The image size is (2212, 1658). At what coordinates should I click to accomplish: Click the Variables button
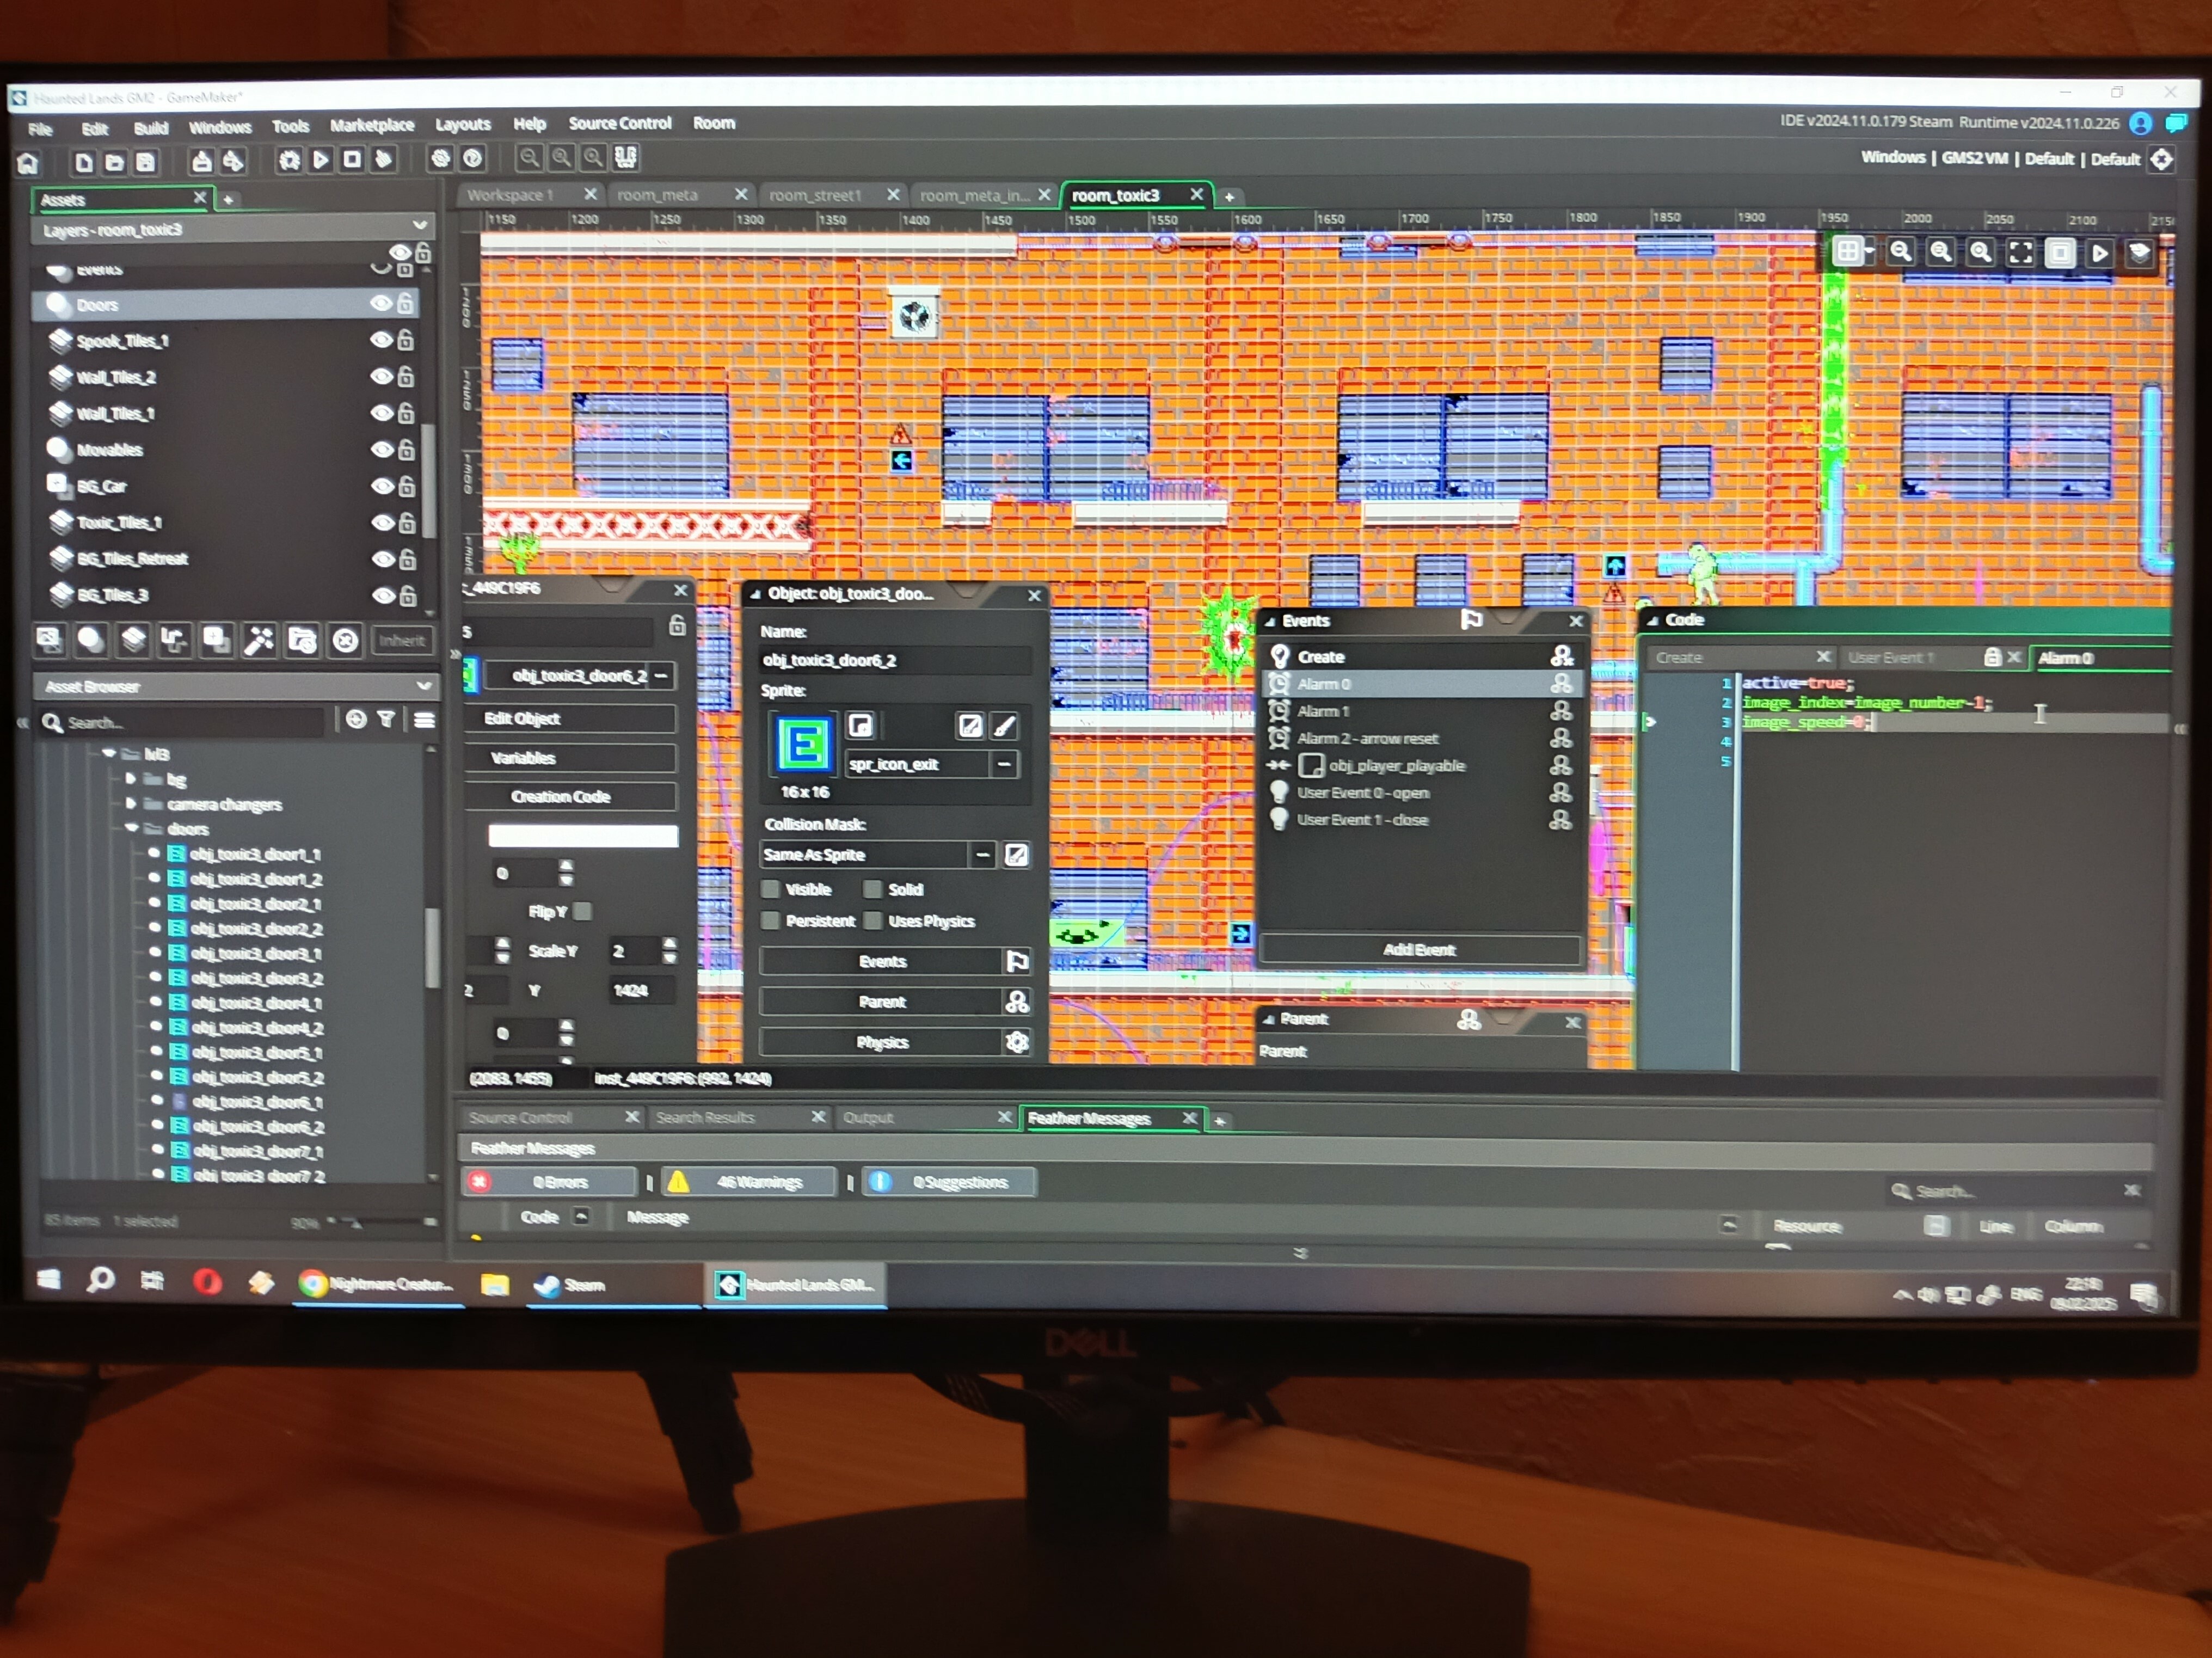pos(572,757)
